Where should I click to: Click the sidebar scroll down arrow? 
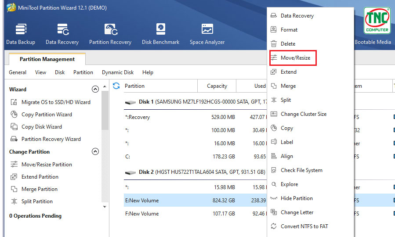(x=105, y=207)
